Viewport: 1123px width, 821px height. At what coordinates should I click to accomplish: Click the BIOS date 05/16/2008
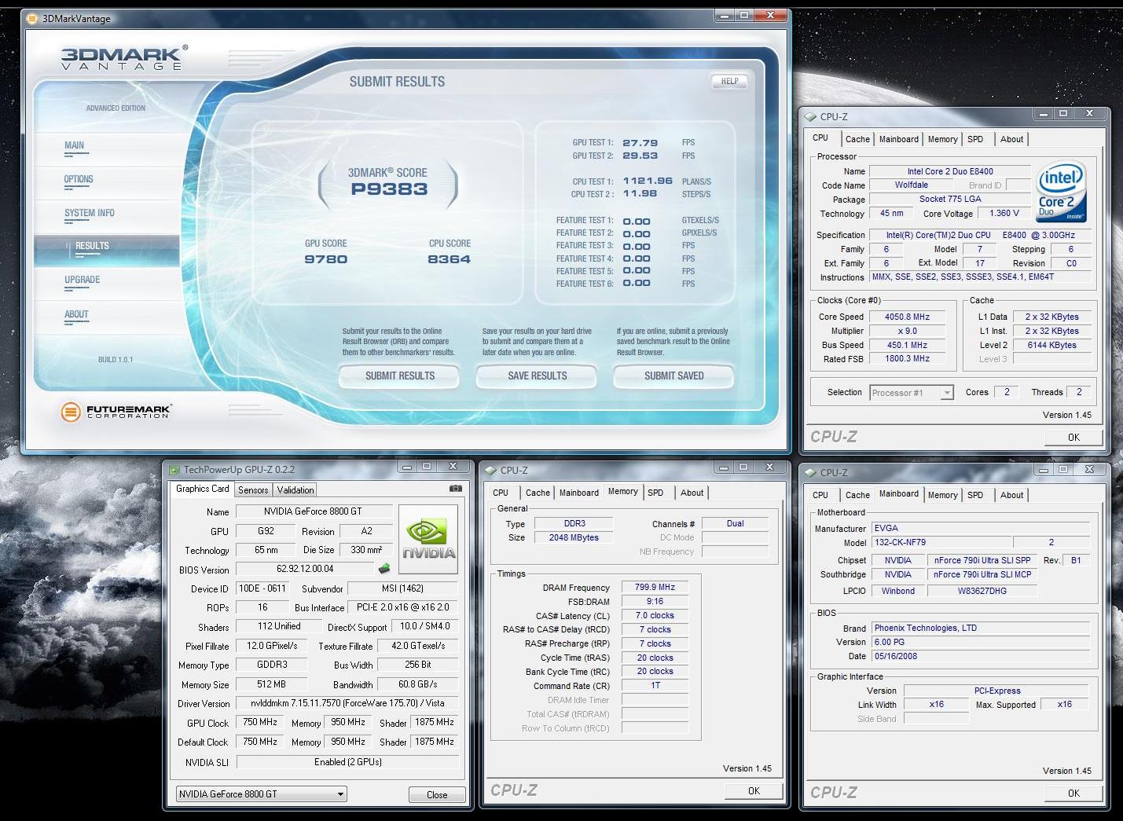pyautogui.click(x=981, y=656)
